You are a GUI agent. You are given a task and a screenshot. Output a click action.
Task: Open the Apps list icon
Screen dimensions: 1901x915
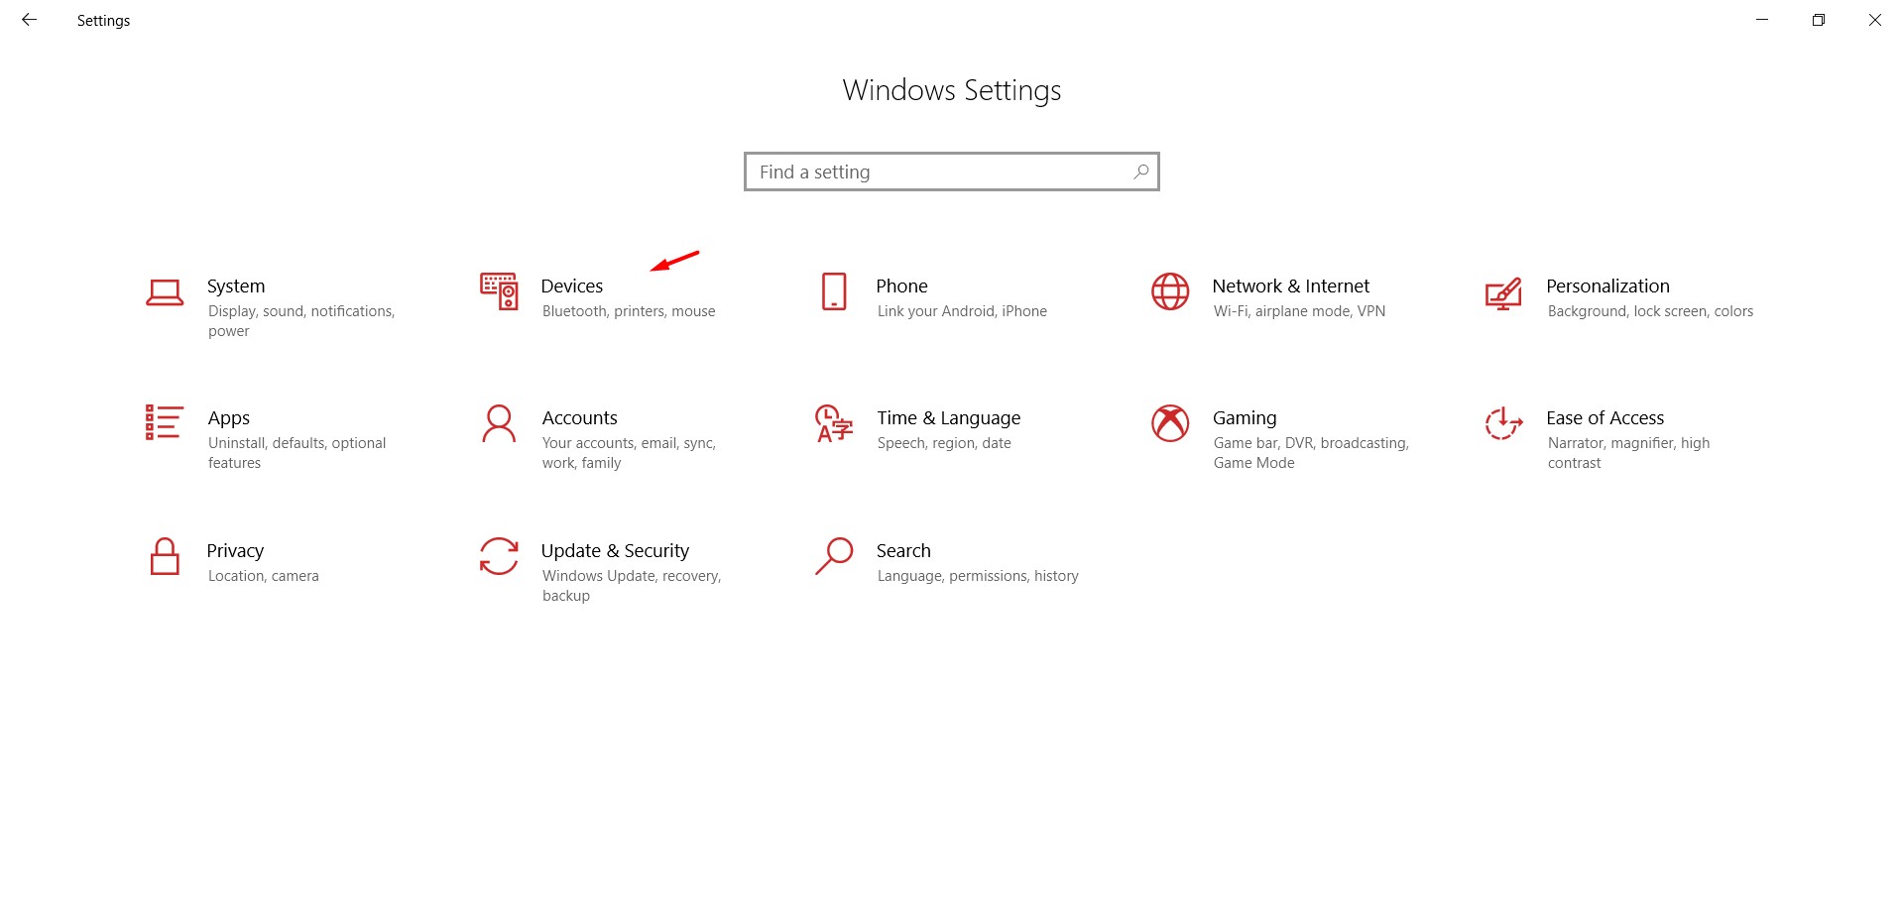coord(165,424)
